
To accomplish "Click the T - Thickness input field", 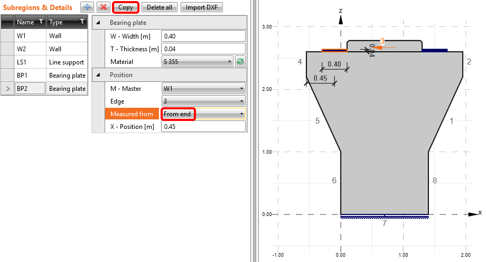I will 203,49.
